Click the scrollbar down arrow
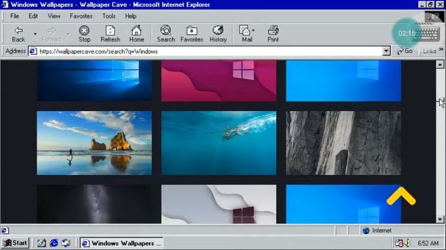 pyautogui.click(x=440, y=219)
